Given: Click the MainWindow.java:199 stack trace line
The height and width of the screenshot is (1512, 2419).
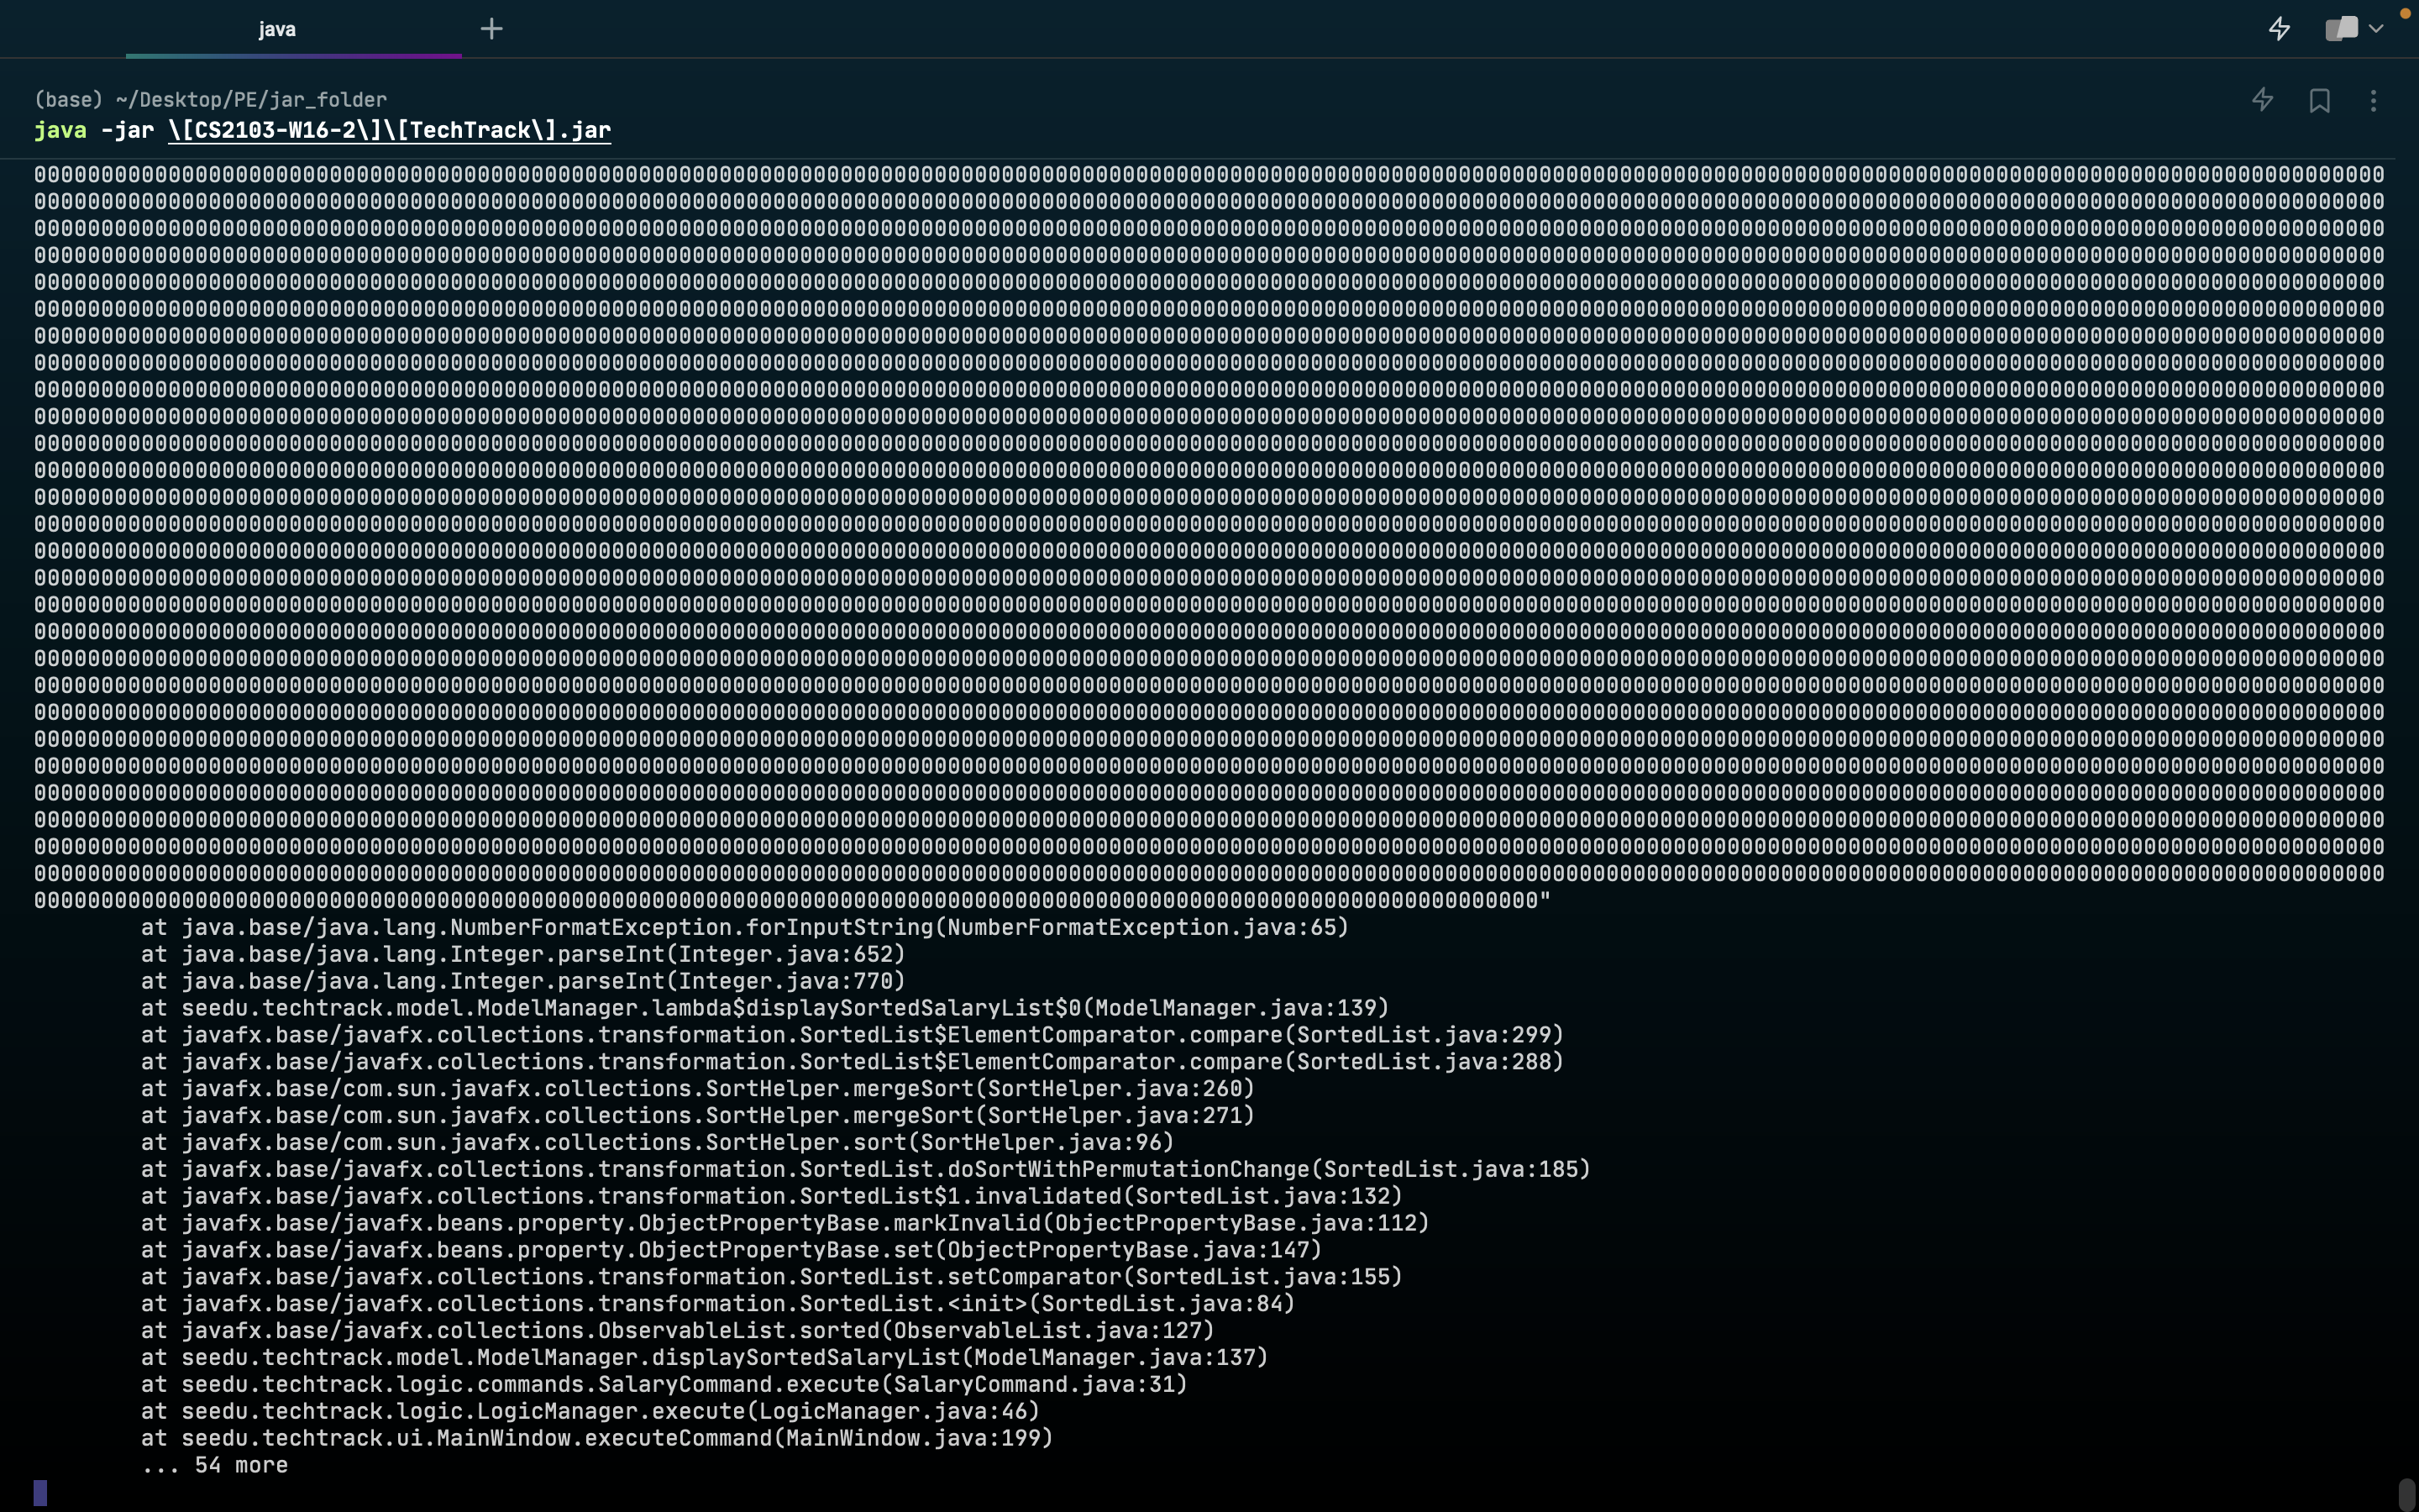Looking at the screenshot, I should coord(596,1438).
